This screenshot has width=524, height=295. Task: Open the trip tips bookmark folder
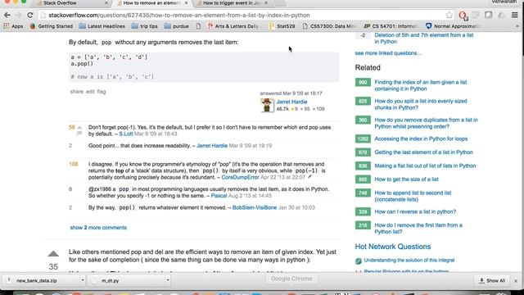click(145, 26)
